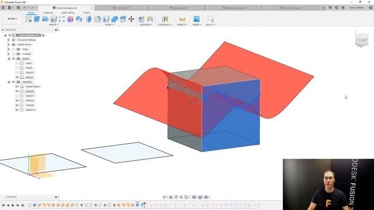Viewport: 374px width, 210px height.
Task: Select the Body31 browser item
Action: pyautogui.click(x=30, y=77)
